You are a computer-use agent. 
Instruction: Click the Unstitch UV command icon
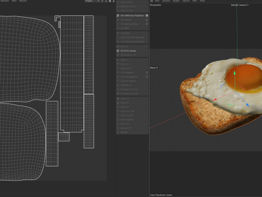(x=118, y=85)
